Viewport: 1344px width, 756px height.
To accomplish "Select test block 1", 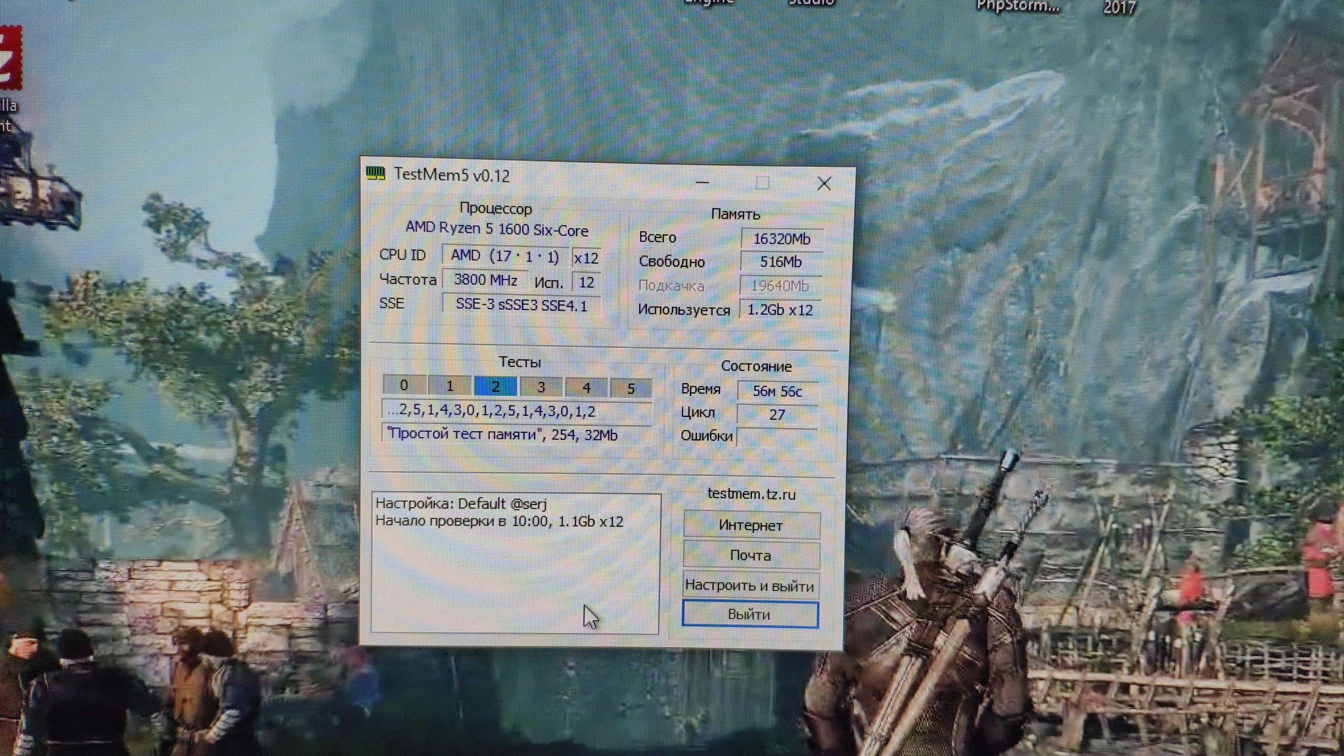I will coord(449,386).
